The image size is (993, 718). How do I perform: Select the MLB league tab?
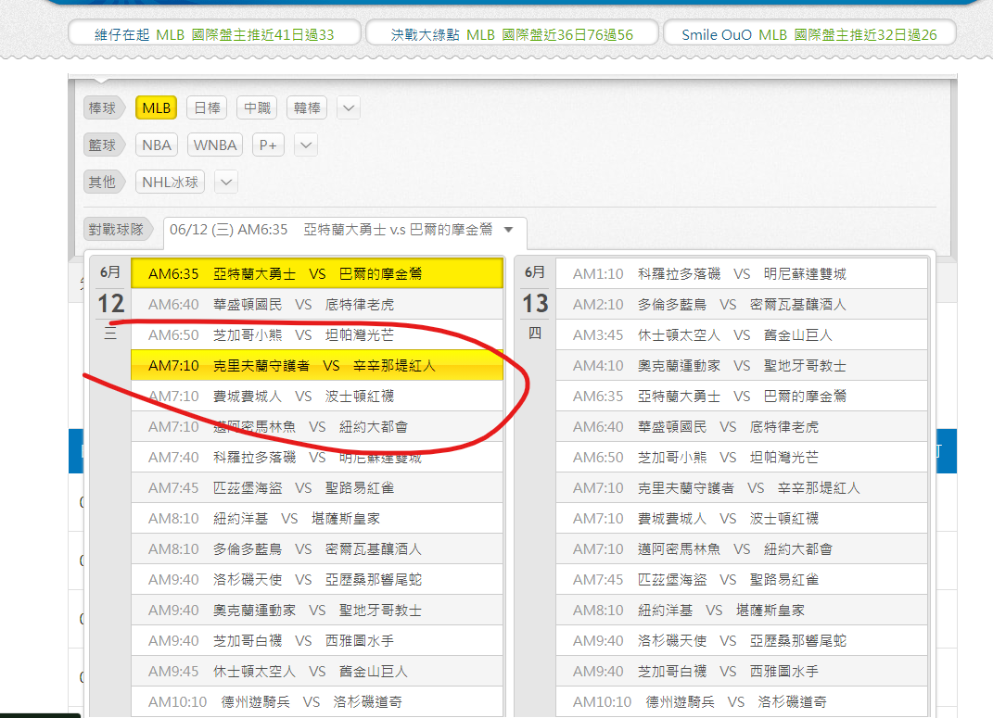click(x=156, y=108)
